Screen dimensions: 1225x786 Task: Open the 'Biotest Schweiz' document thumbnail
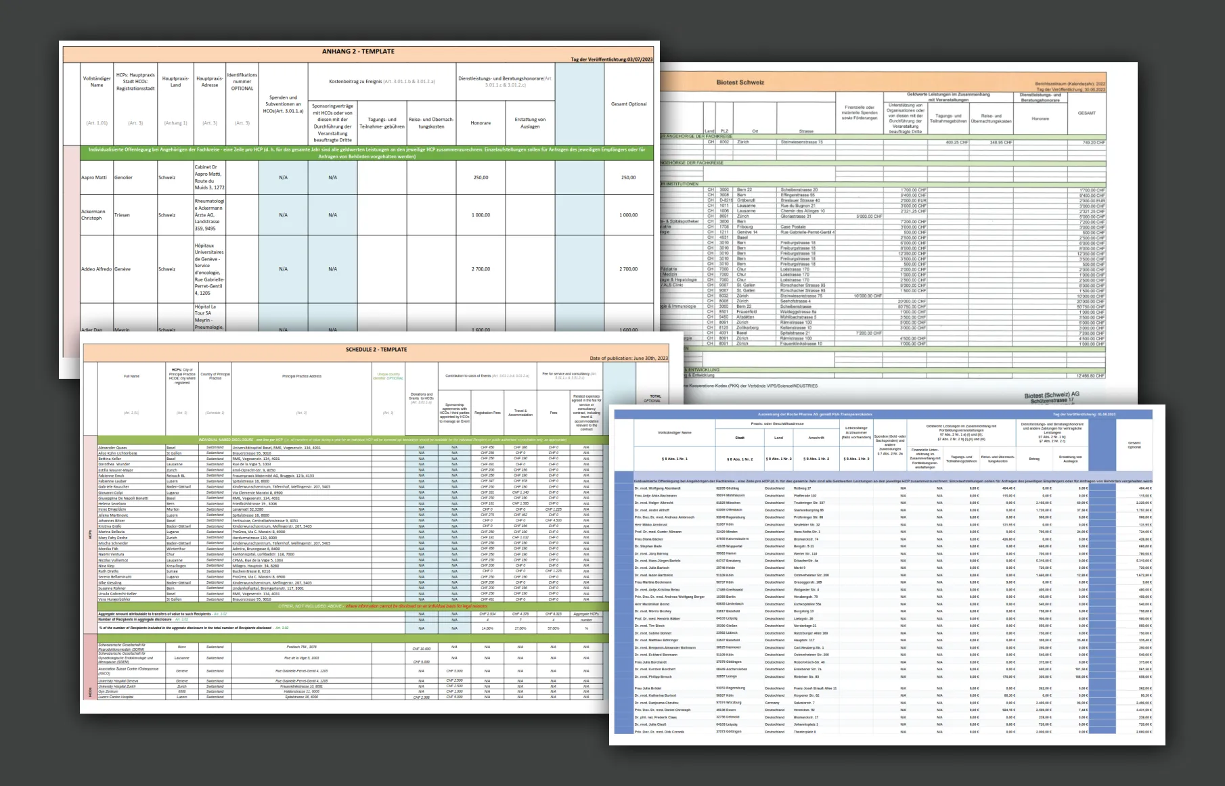pos(740,83)
